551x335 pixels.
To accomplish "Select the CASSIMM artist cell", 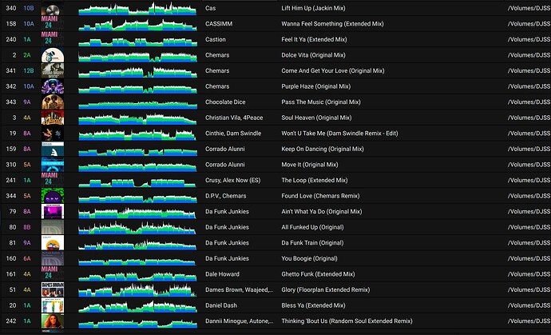I will click(x=220, y=23).
